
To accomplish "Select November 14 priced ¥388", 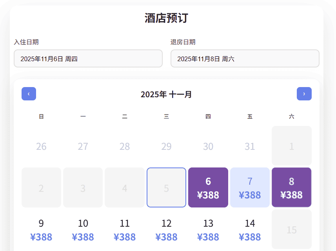I will click(250, 229).
